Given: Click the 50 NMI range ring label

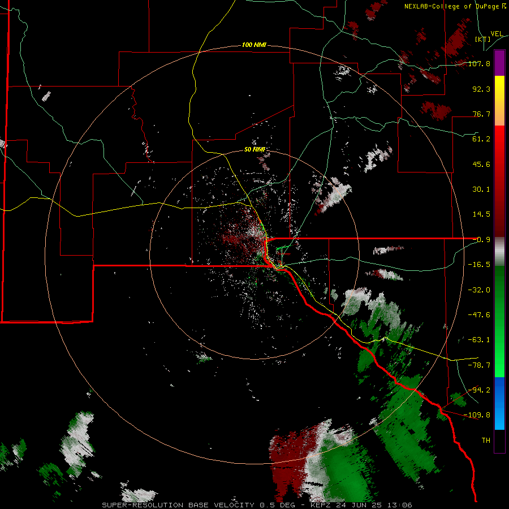Looking at the screenshot, I should tap(255, 149).
